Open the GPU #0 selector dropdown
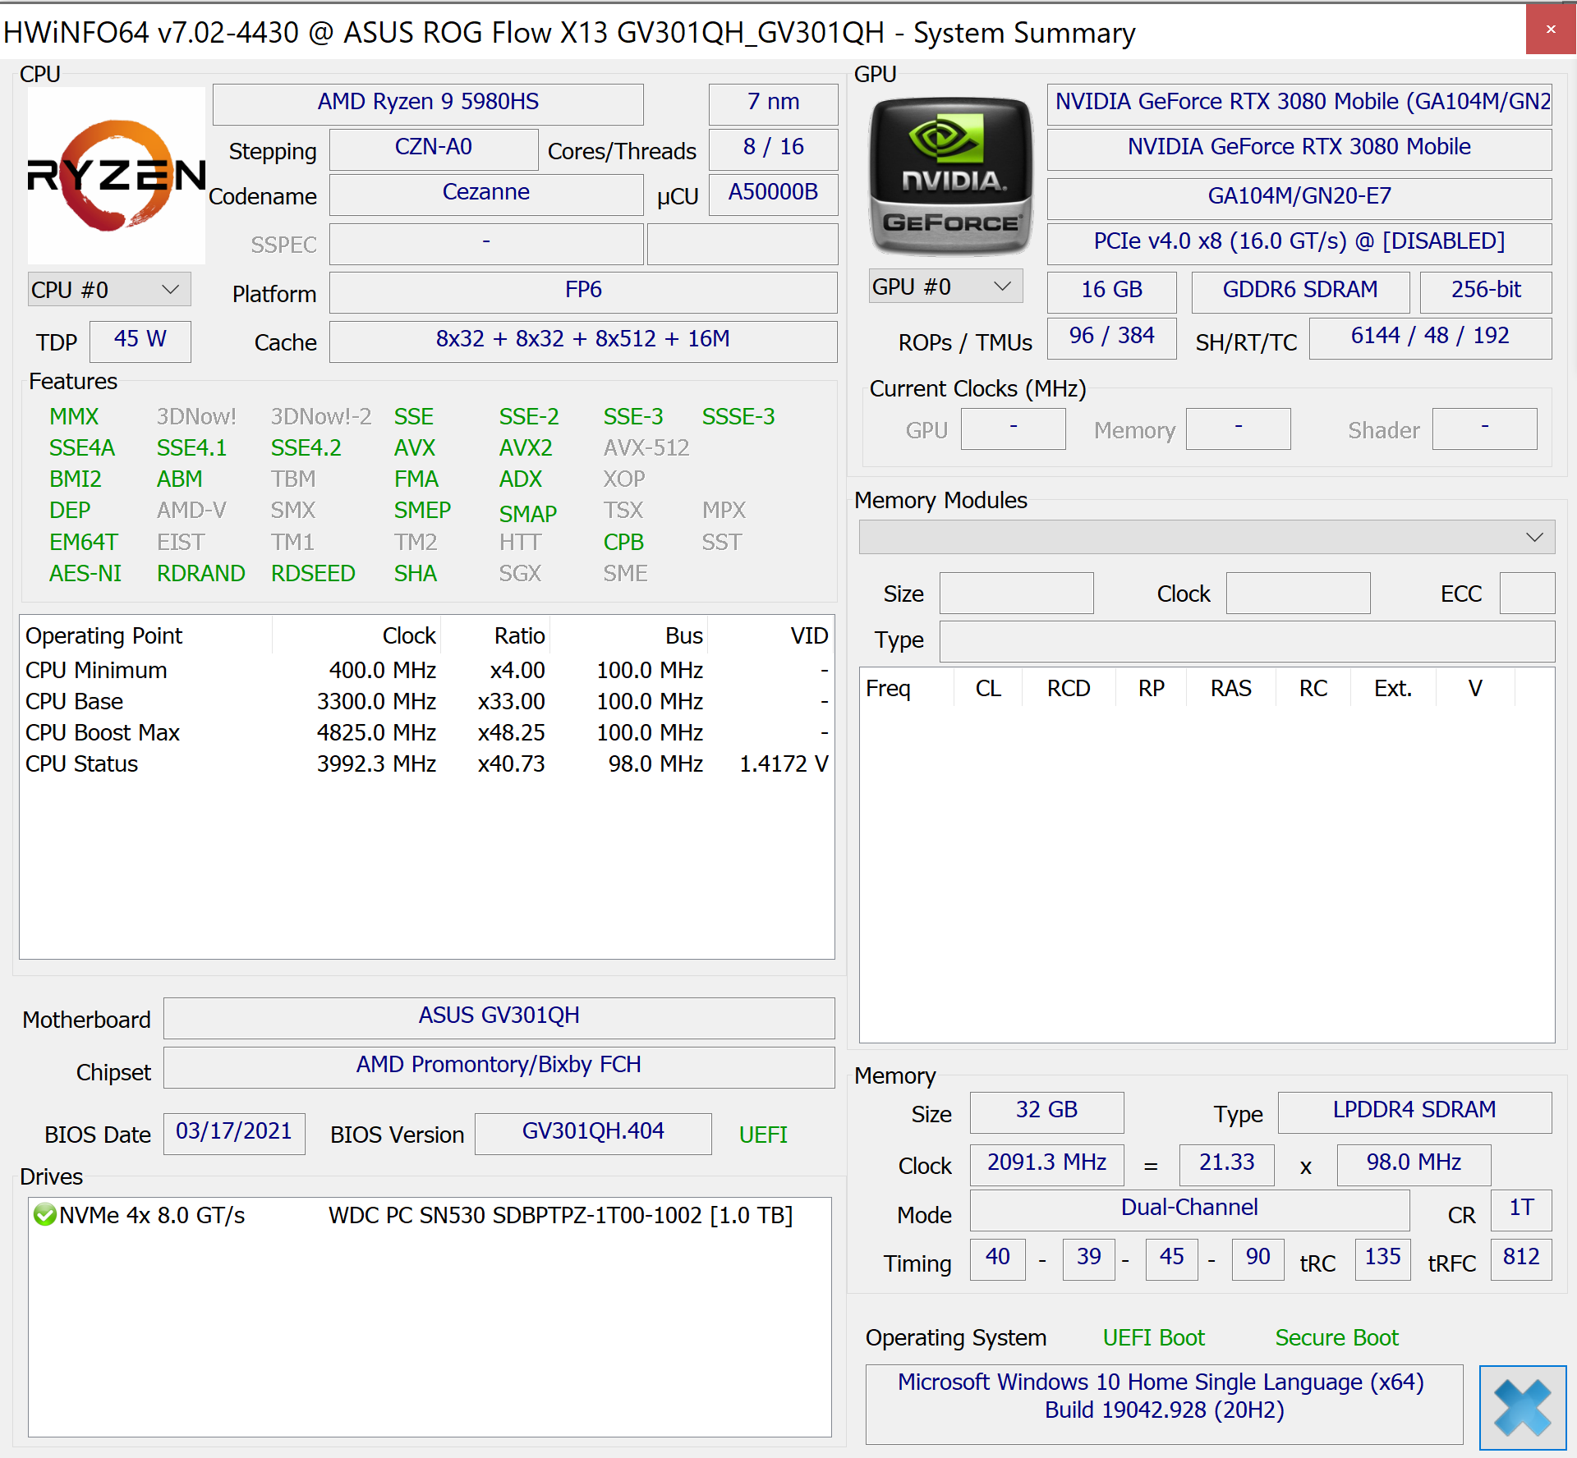 [x=946, y=287]
